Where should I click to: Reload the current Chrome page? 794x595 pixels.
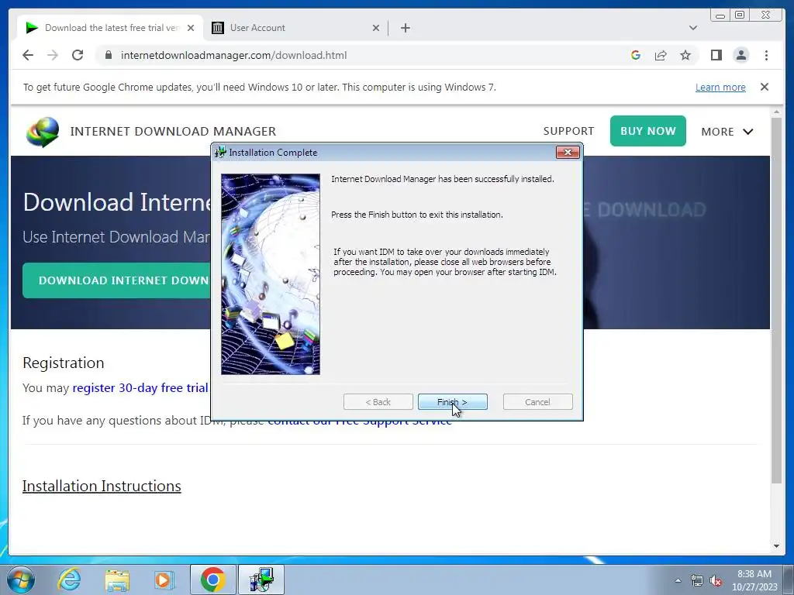click(x=78, y=55)
